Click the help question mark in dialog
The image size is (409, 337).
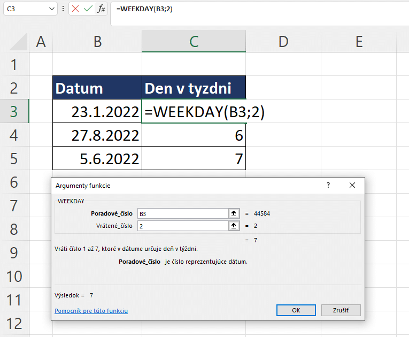[328, 185]
